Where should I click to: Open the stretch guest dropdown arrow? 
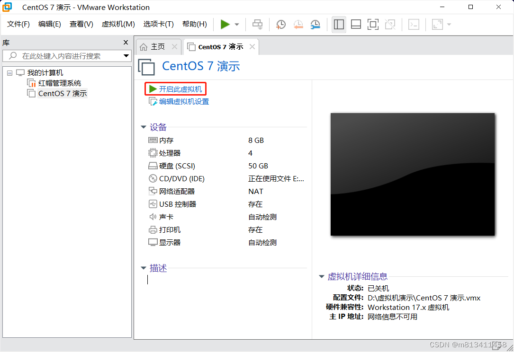449,25
